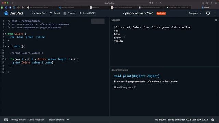
Task: Show browser tab overview icon
Action: coord(216,3)
